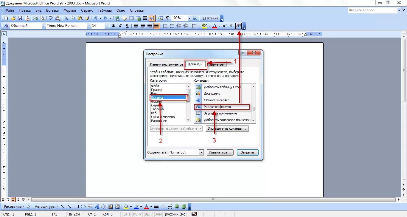Create a new blank document
Viewport: 407px width, 217px height.
click(6, 18)
